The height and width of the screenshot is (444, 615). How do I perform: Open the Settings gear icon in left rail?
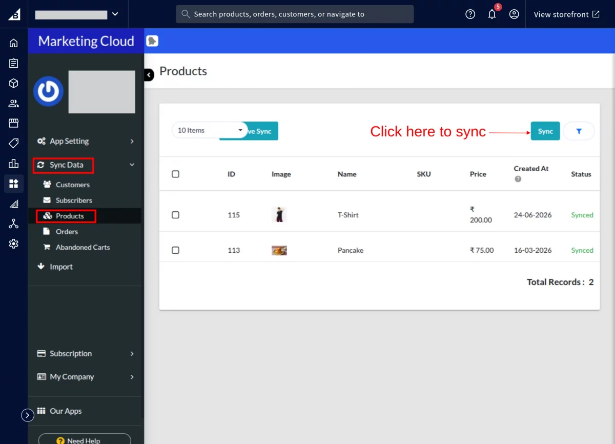pyautogui.click(x=14, y=244)
